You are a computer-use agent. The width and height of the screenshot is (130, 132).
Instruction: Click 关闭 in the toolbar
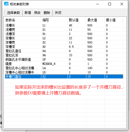pyautogui.click(x=58, y=13)
